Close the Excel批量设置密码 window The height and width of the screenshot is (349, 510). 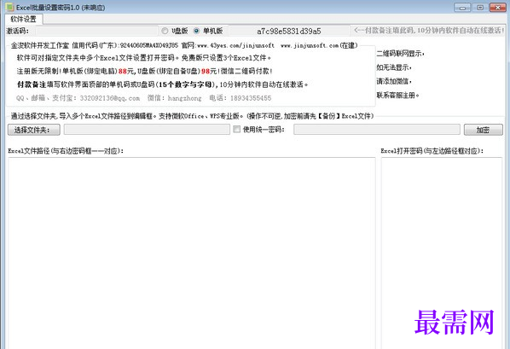498,7
